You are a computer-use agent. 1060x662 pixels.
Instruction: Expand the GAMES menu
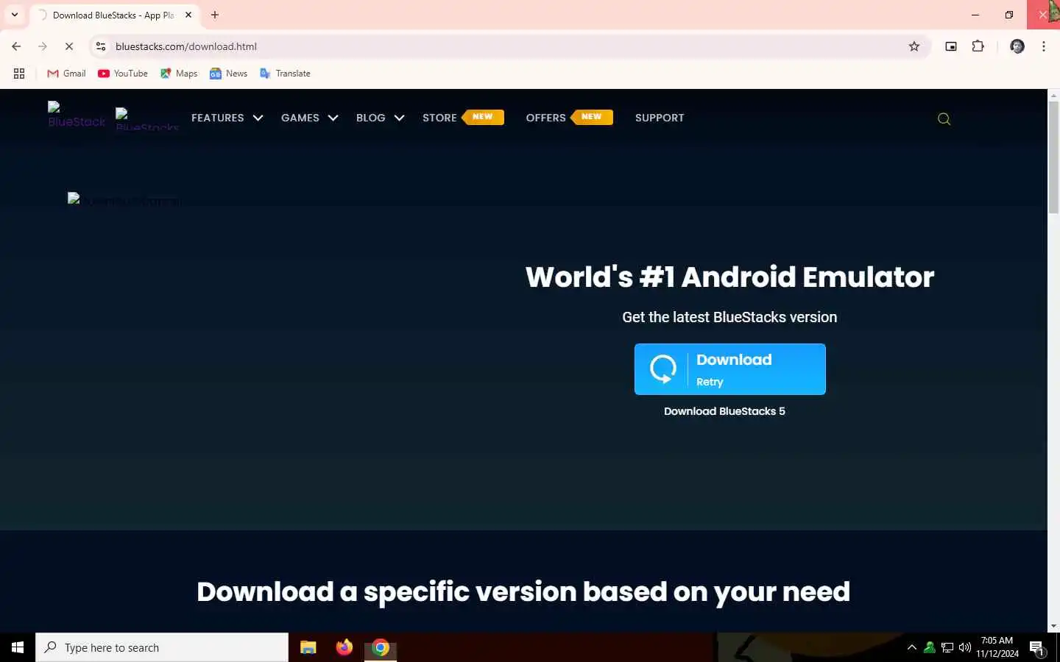(x=309, y=118)
